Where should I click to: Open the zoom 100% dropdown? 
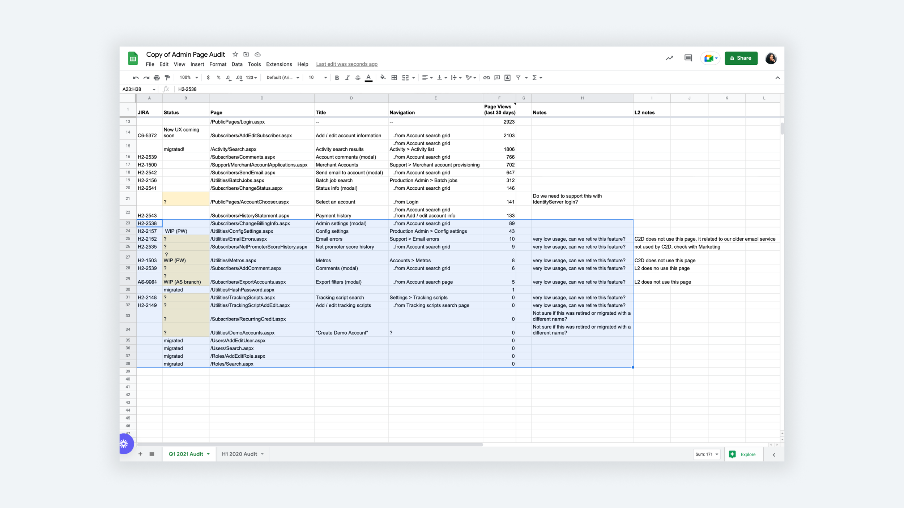click(x=189, y=78)
